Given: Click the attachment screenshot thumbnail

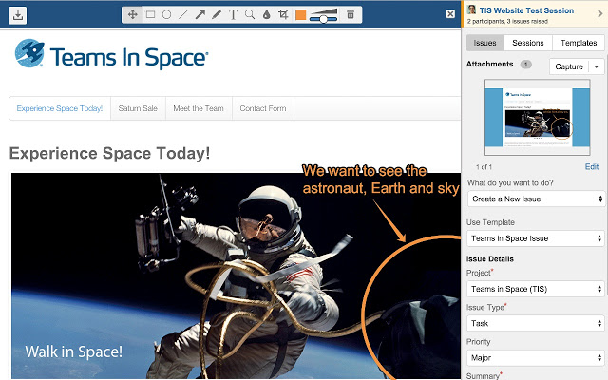Looking at the screenshot, I should [538, 117].
